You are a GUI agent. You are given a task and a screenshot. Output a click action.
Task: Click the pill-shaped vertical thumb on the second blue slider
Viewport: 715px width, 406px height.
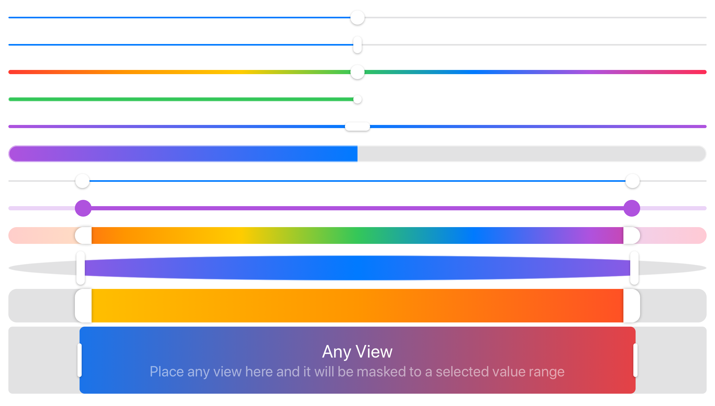click(x=357, y=45)
